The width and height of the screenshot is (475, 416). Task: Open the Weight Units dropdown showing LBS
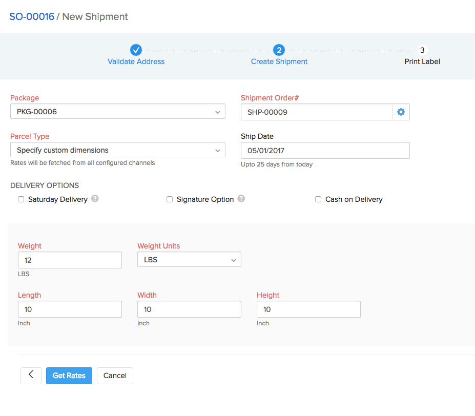189,259
